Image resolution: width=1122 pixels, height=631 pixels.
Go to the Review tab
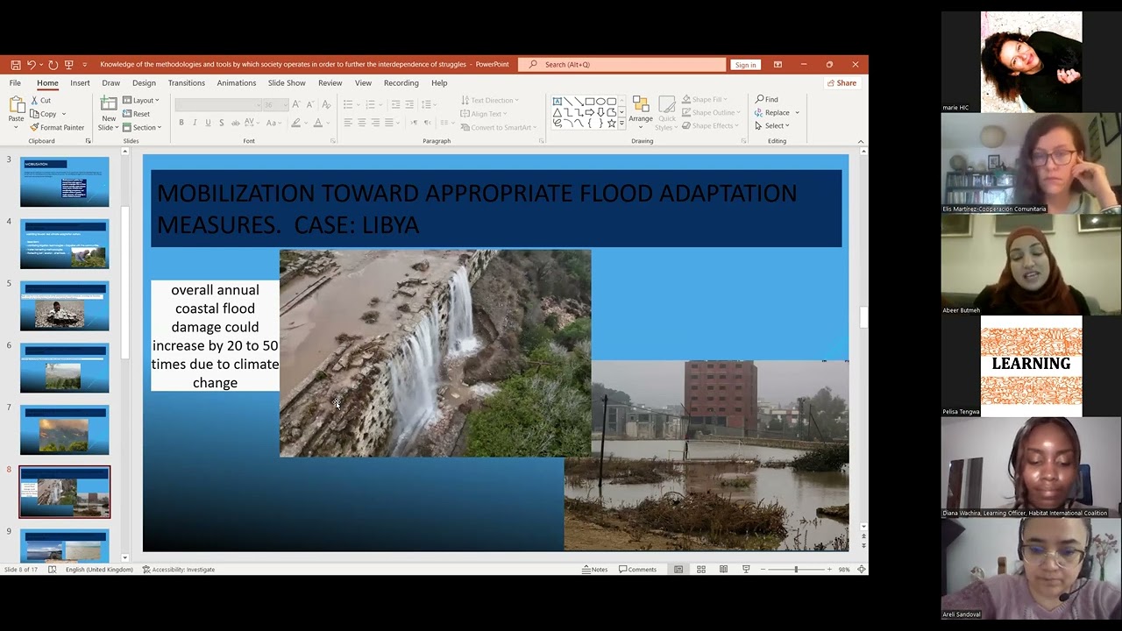[330, 83]
